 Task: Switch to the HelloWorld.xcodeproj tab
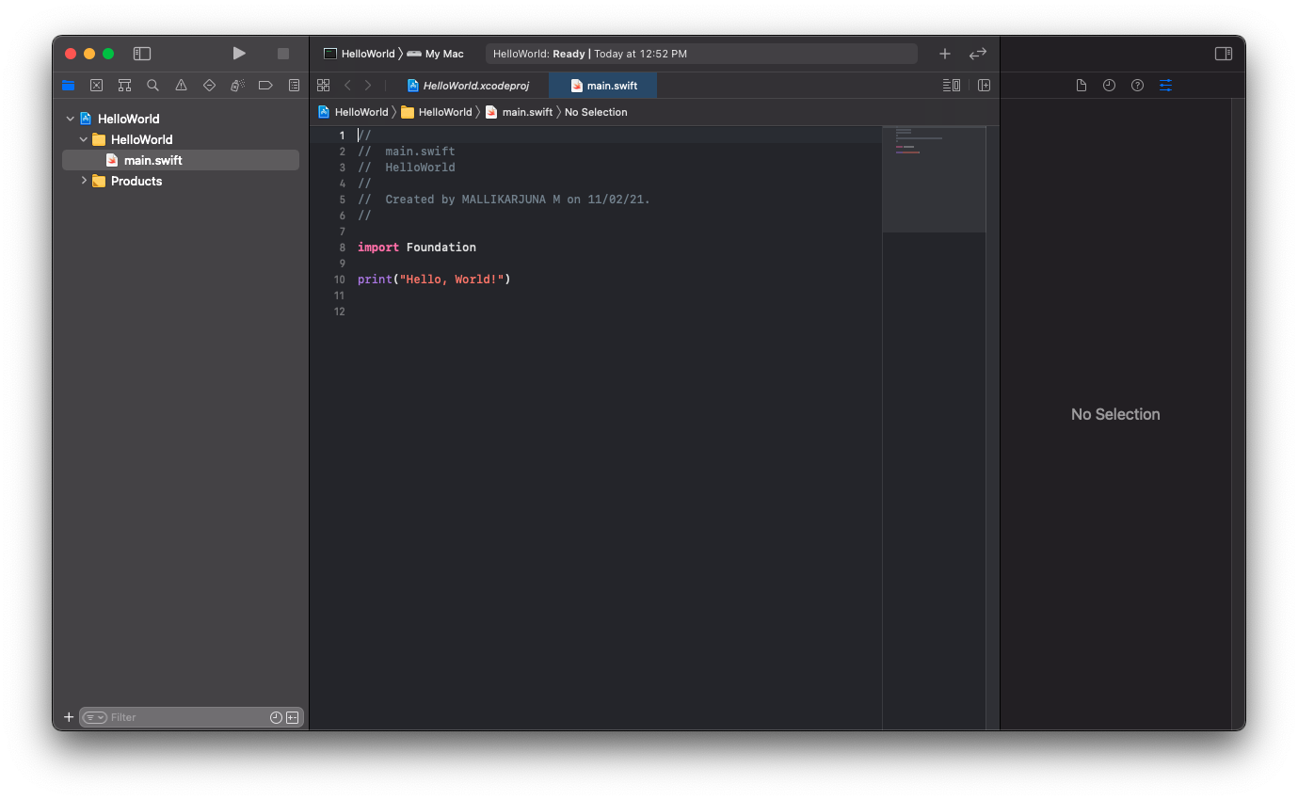click(468, 86)
